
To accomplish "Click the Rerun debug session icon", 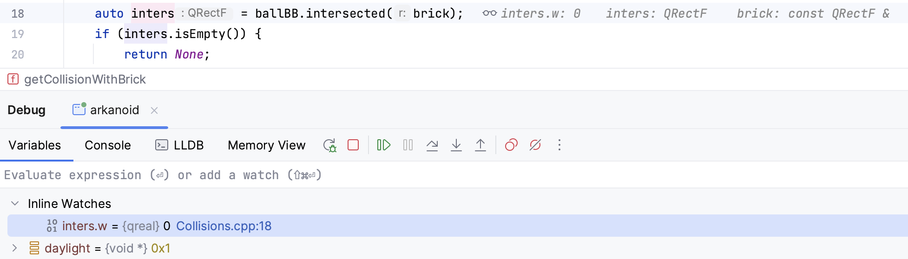I will 329,145.
